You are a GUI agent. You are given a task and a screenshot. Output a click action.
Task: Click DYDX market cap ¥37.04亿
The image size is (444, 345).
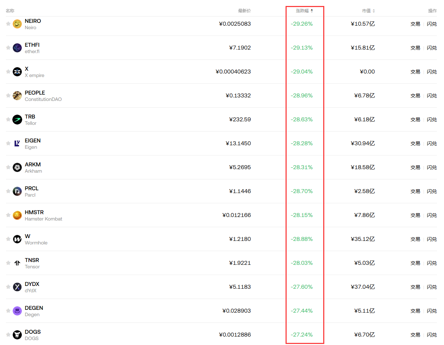point(363,287)
